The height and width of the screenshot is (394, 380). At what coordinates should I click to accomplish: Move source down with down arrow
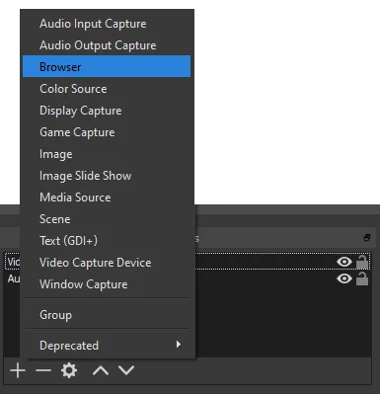(126, 370)
